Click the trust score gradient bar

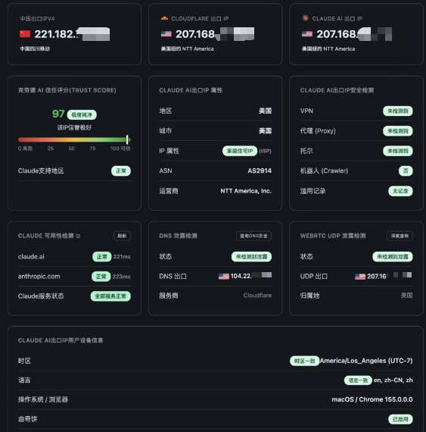[74, 139]
